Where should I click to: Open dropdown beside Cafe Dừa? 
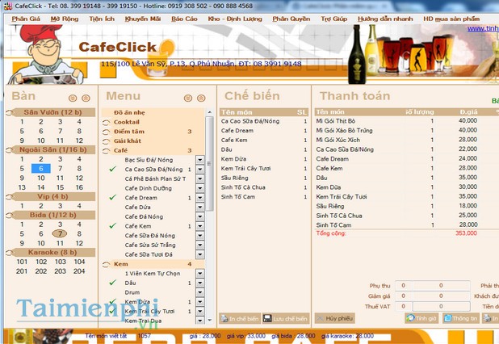[x=200, y=208]
